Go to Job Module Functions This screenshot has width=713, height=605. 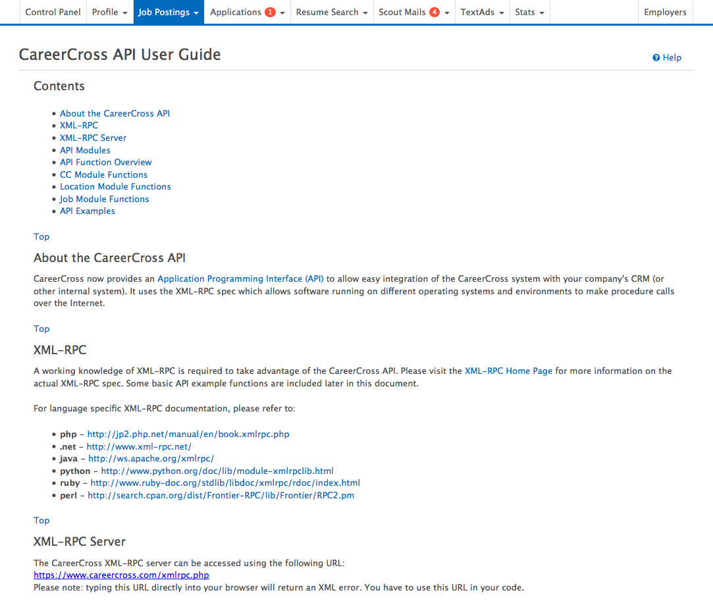point(104,199)
